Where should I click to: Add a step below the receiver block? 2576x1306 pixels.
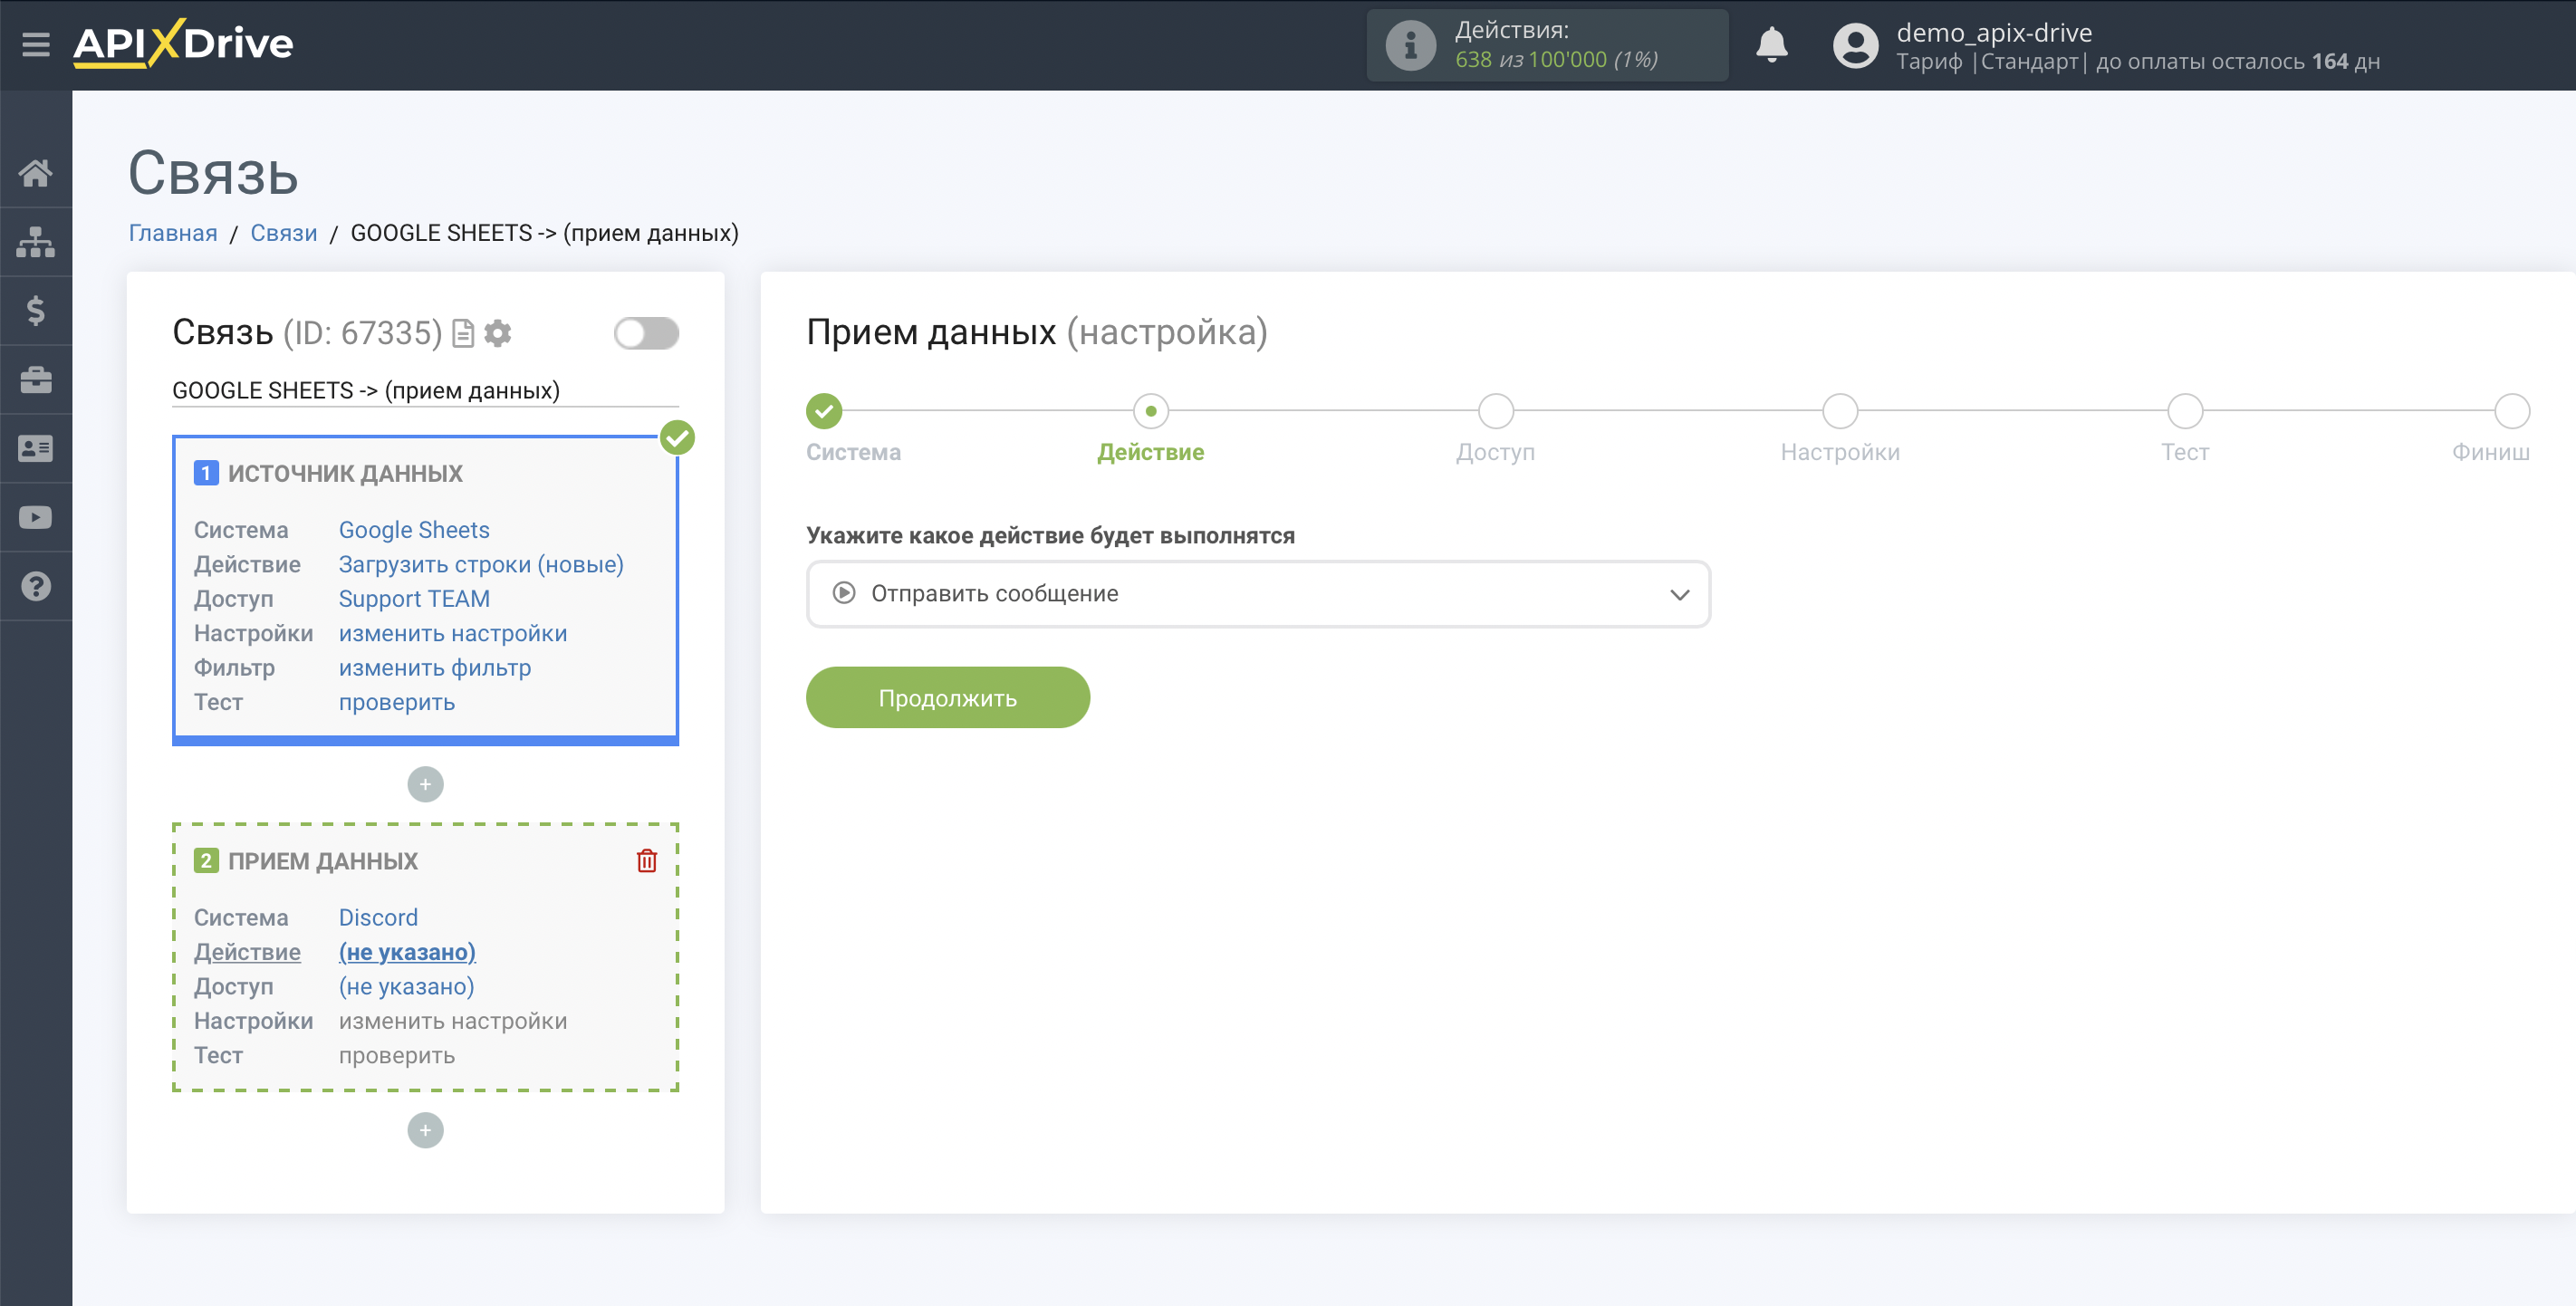click(425, 1131)
